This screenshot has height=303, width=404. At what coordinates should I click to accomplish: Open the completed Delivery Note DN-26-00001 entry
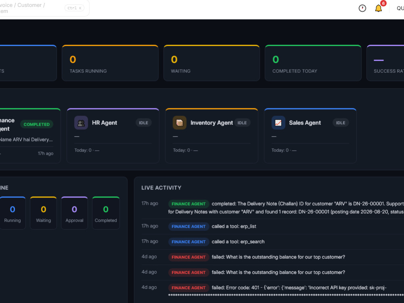[x=273, y=208]
